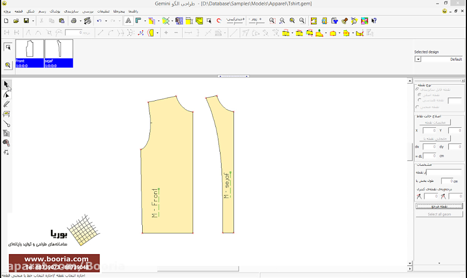Select the measuring tape tool in left toolbox

click(x=7, y=143)
